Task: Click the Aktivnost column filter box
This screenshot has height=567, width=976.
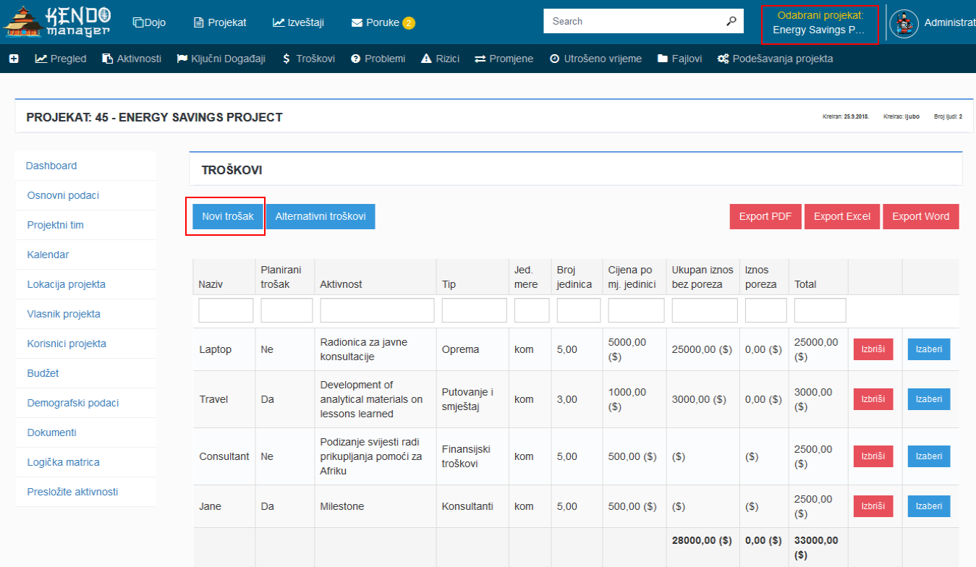Action: 377,310
